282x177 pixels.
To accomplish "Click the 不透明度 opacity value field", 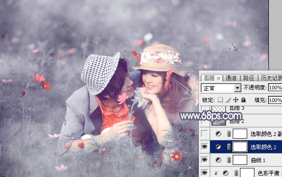I will point(275,88).
